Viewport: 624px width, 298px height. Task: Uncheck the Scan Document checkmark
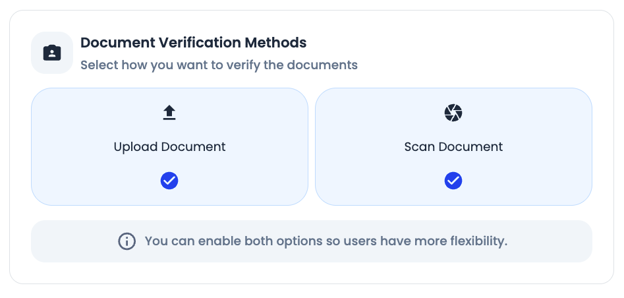[x=453, y=181]
